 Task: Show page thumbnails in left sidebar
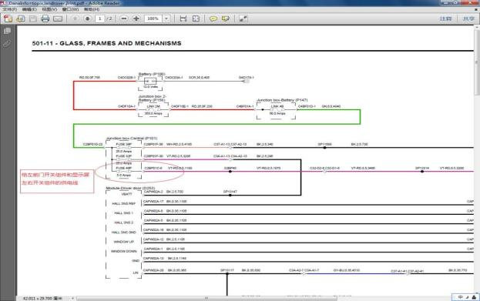[7, 31]
